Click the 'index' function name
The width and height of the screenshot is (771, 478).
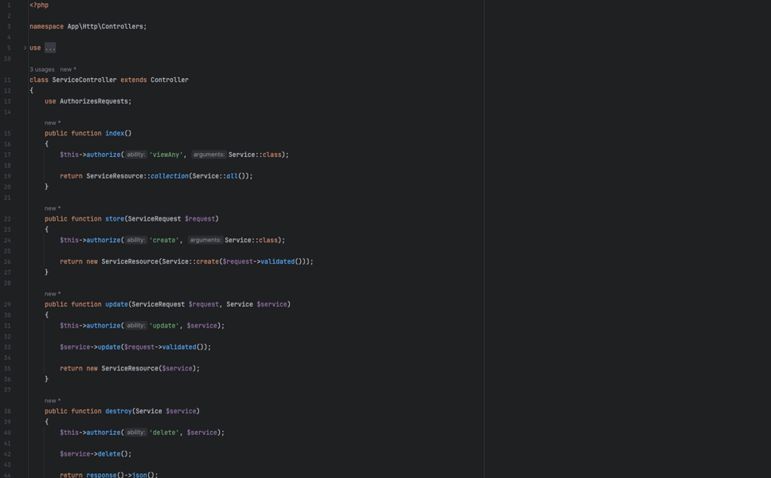pyautogui.click(x=115, y=133)
